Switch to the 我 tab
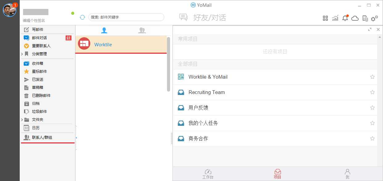 click(x=347, y=174)
